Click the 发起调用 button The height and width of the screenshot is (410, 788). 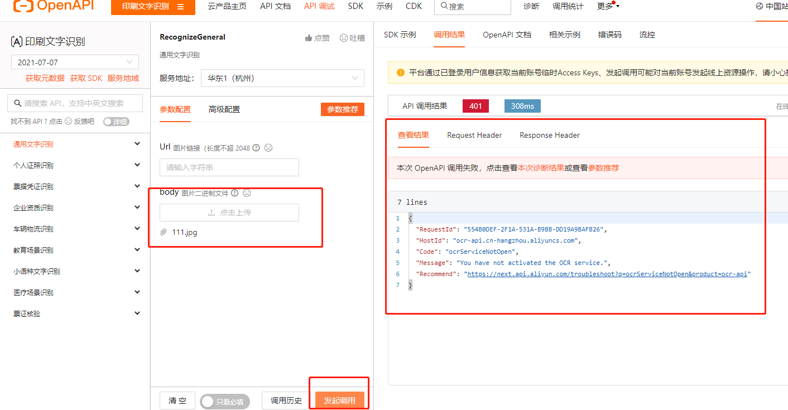[340, 401]
